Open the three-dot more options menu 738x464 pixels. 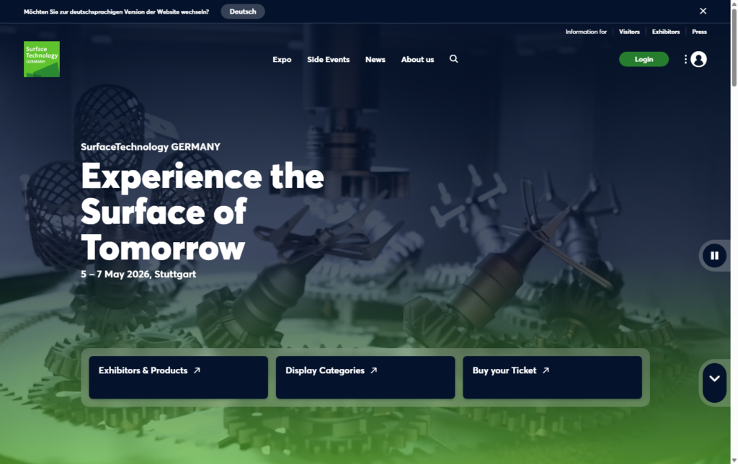(x=685, y=59)
